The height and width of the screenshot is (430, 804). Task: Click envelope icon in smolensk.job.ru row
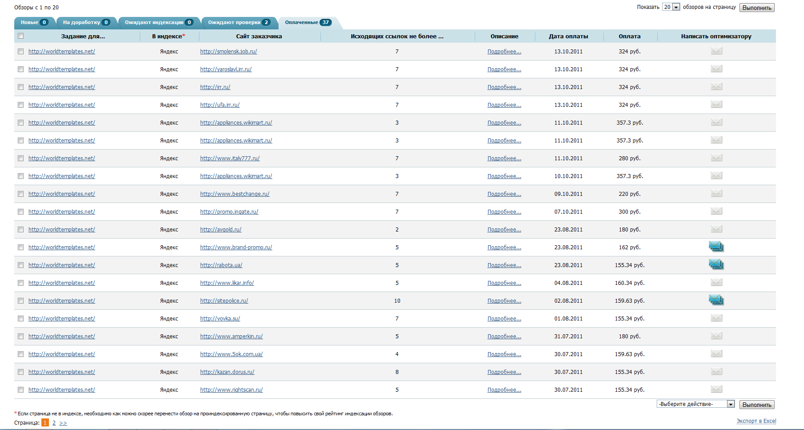(716, 51)
